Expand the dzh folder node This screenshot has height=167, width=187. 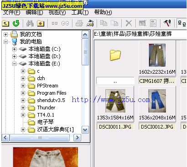click(x=23, y=78)
